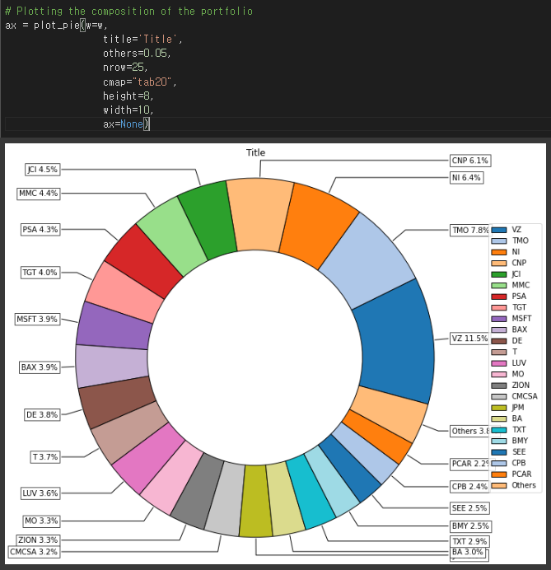The image size is (551, 570).
Task: Click the title='Title' argument in code
Action: coord(142,40)
